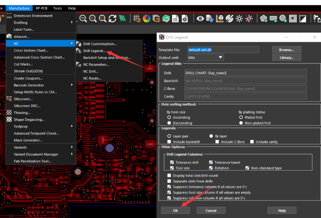Click the layered windows visibility icon

click(156, 19)
